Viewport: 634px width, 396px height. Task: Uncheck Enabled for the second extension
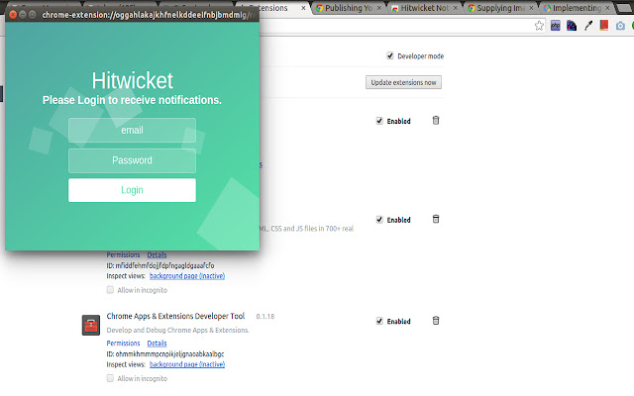(379, 220)
